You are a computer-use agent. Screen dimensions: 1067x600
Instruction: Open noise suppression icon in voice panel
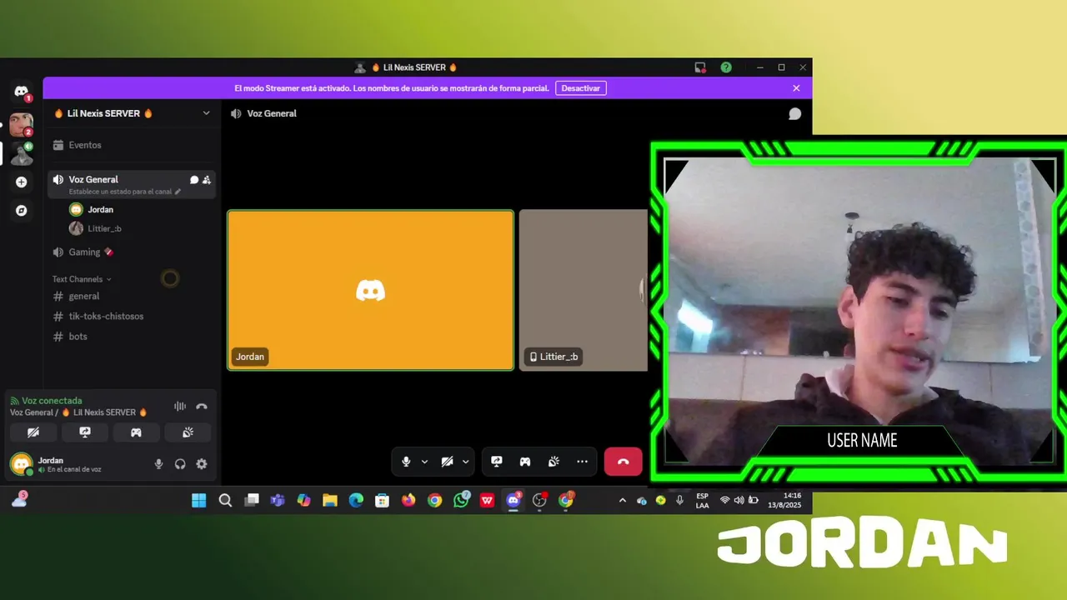tap(180, 407)
